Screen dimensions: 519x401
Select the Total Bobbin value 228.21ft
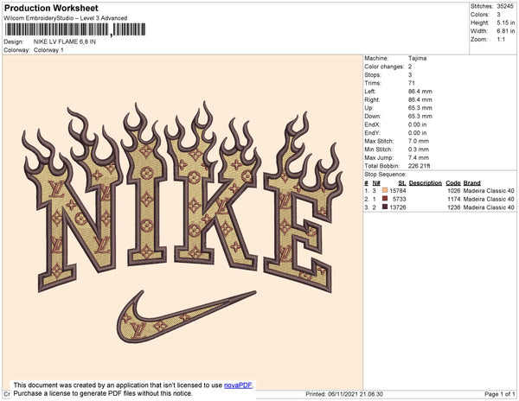click(x=419, y=166)
